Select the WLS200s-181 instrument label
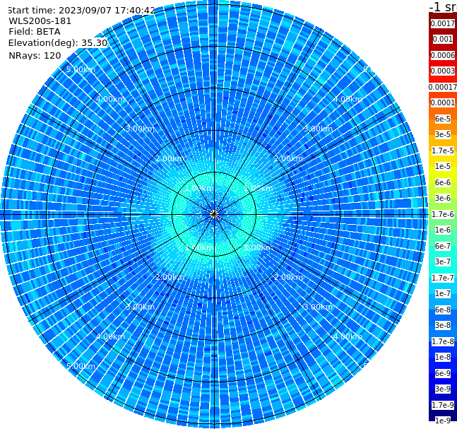The height and width of the screenshot is (429, 457). tap(40, 21)
